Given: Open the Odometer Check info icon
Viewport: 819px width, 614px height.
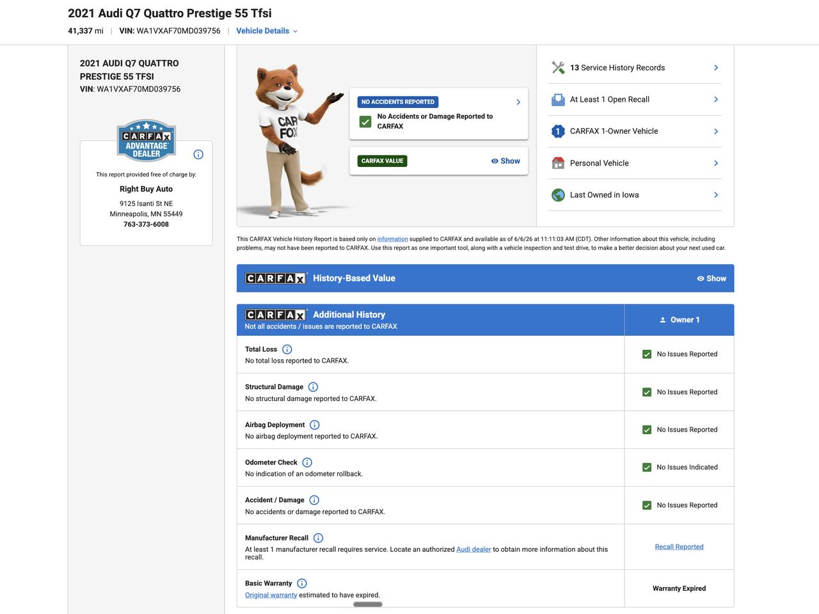Looking at the screenshot, I should coord(307,462).
